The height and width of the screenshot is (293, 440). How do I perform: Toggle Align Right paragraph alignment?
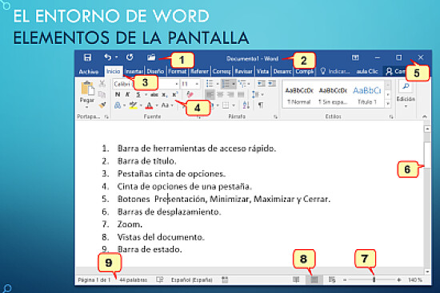pos(230,95)
